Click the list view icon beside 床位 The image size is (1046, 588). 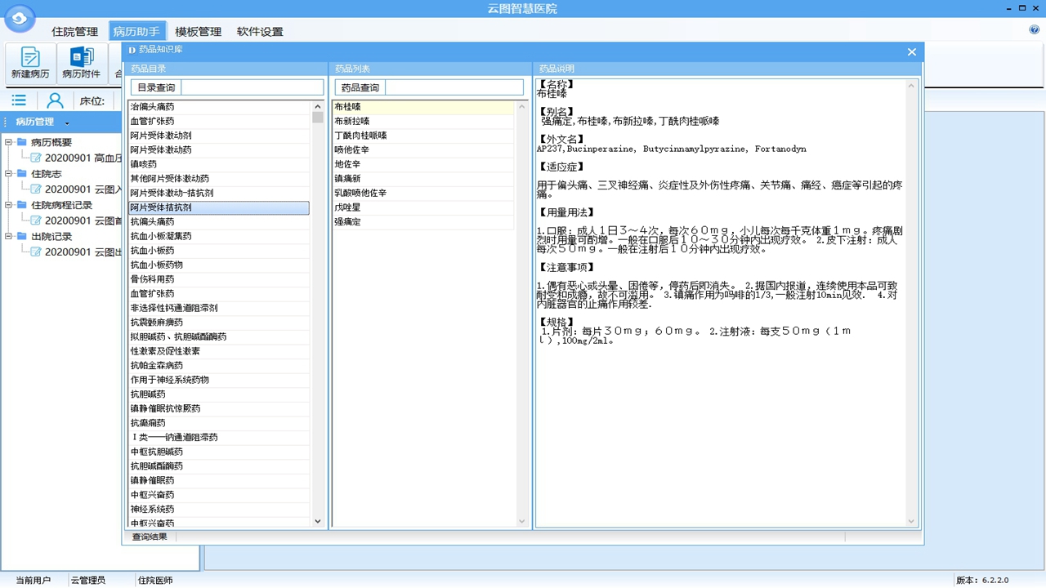click(19, 100)
